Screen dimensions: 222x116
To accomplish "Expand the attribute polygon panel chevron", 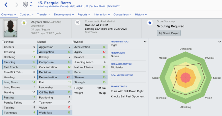I will tap(220, 42).
